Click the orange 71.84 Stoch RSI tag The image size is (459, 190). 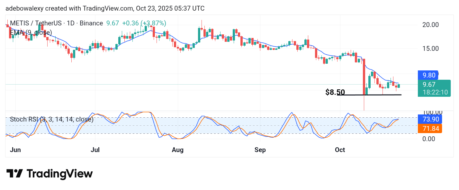tap(429, 129)
